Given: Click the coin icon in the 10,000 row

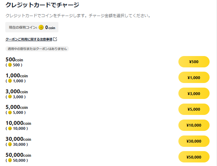Looking at the screenshot, I should click(x=10, y=128).
